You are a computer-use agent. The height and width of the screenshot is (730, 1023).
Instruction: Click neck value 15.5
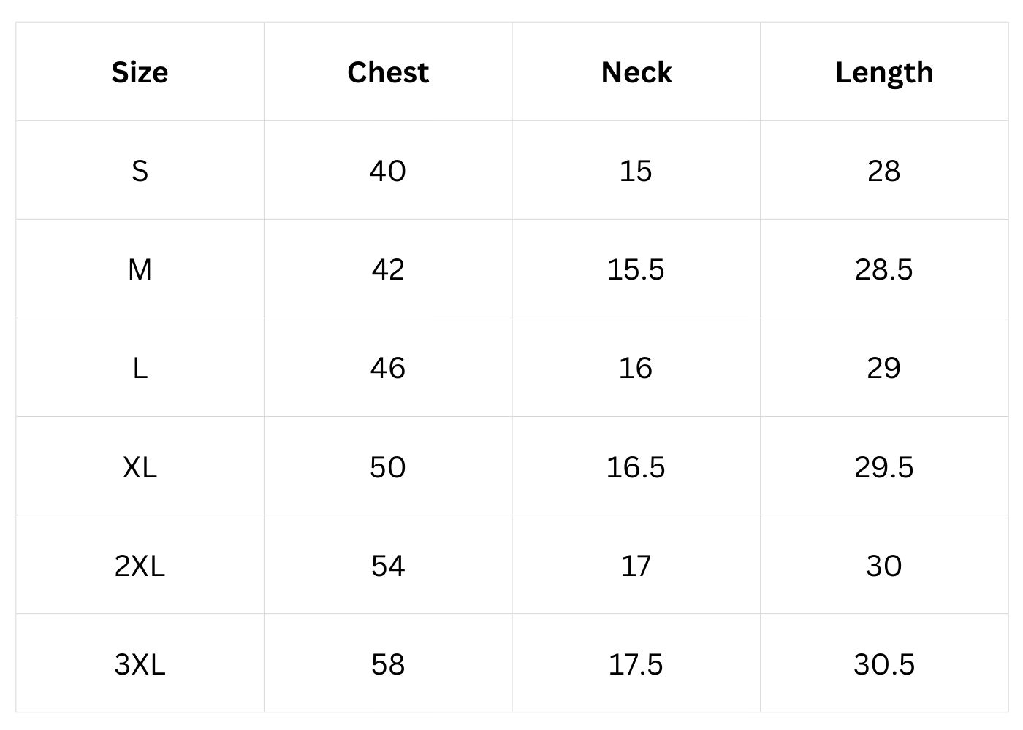click(636, 269)
